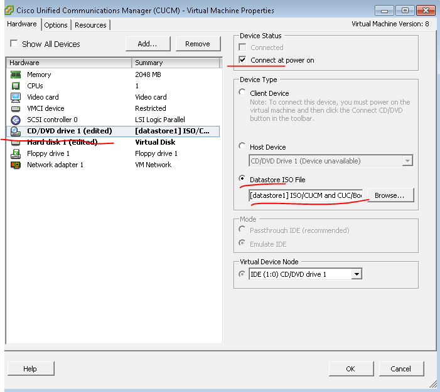Switch to the Resources tab
The width and height of the screenshot is (440, 392).
90,25
